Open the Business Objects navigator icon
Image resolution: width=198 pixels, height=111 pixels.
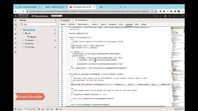click(x=15, y=34)
